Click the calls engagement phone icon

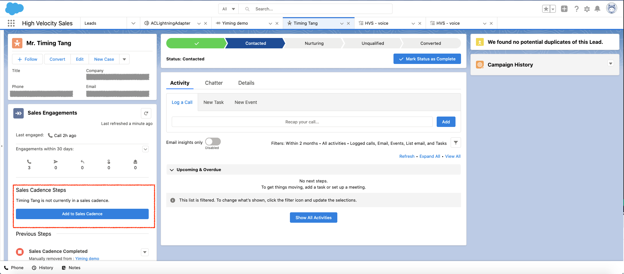coord(29,162)
